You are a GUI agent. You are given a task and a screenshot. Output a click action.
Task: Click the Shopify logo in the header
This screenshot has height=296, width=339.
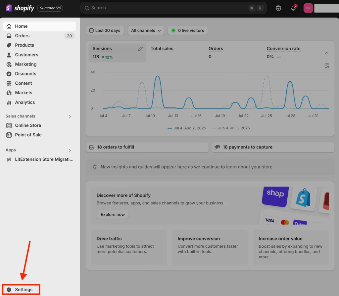(20, 8)
